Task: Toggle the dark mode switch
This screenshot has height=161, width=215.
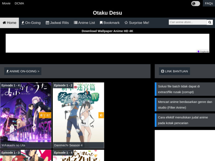Action: (x=196, y=4)
